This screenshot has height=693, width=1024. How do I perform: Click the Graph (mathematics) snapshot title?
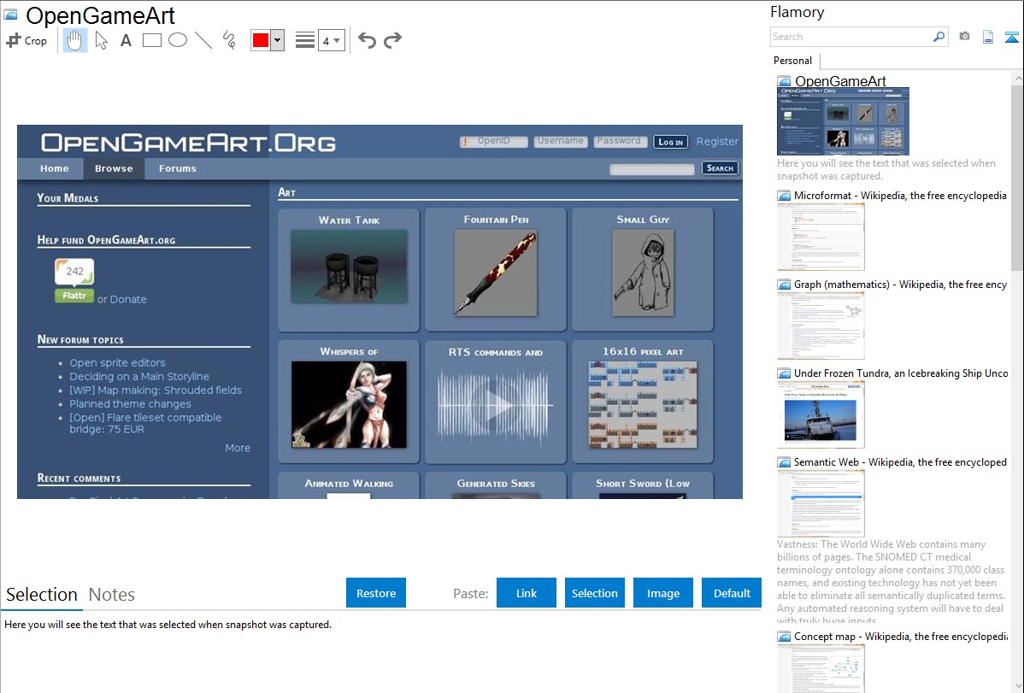(900, 285)
